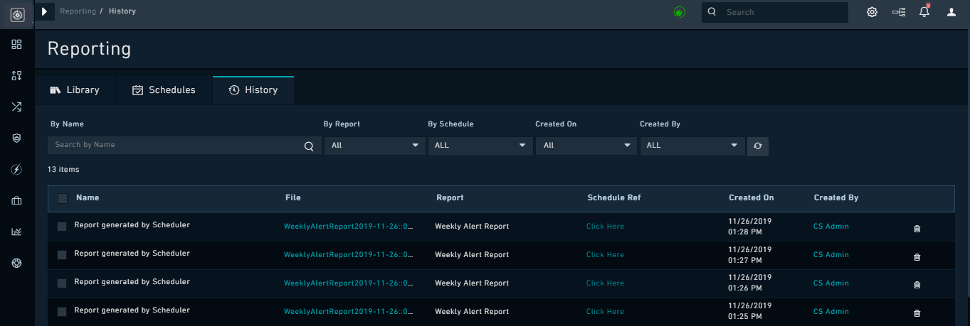The width and height of the screenshot is (970, 326).
Task: Delete the 01:25 PM report row
Action: [917, 313]
